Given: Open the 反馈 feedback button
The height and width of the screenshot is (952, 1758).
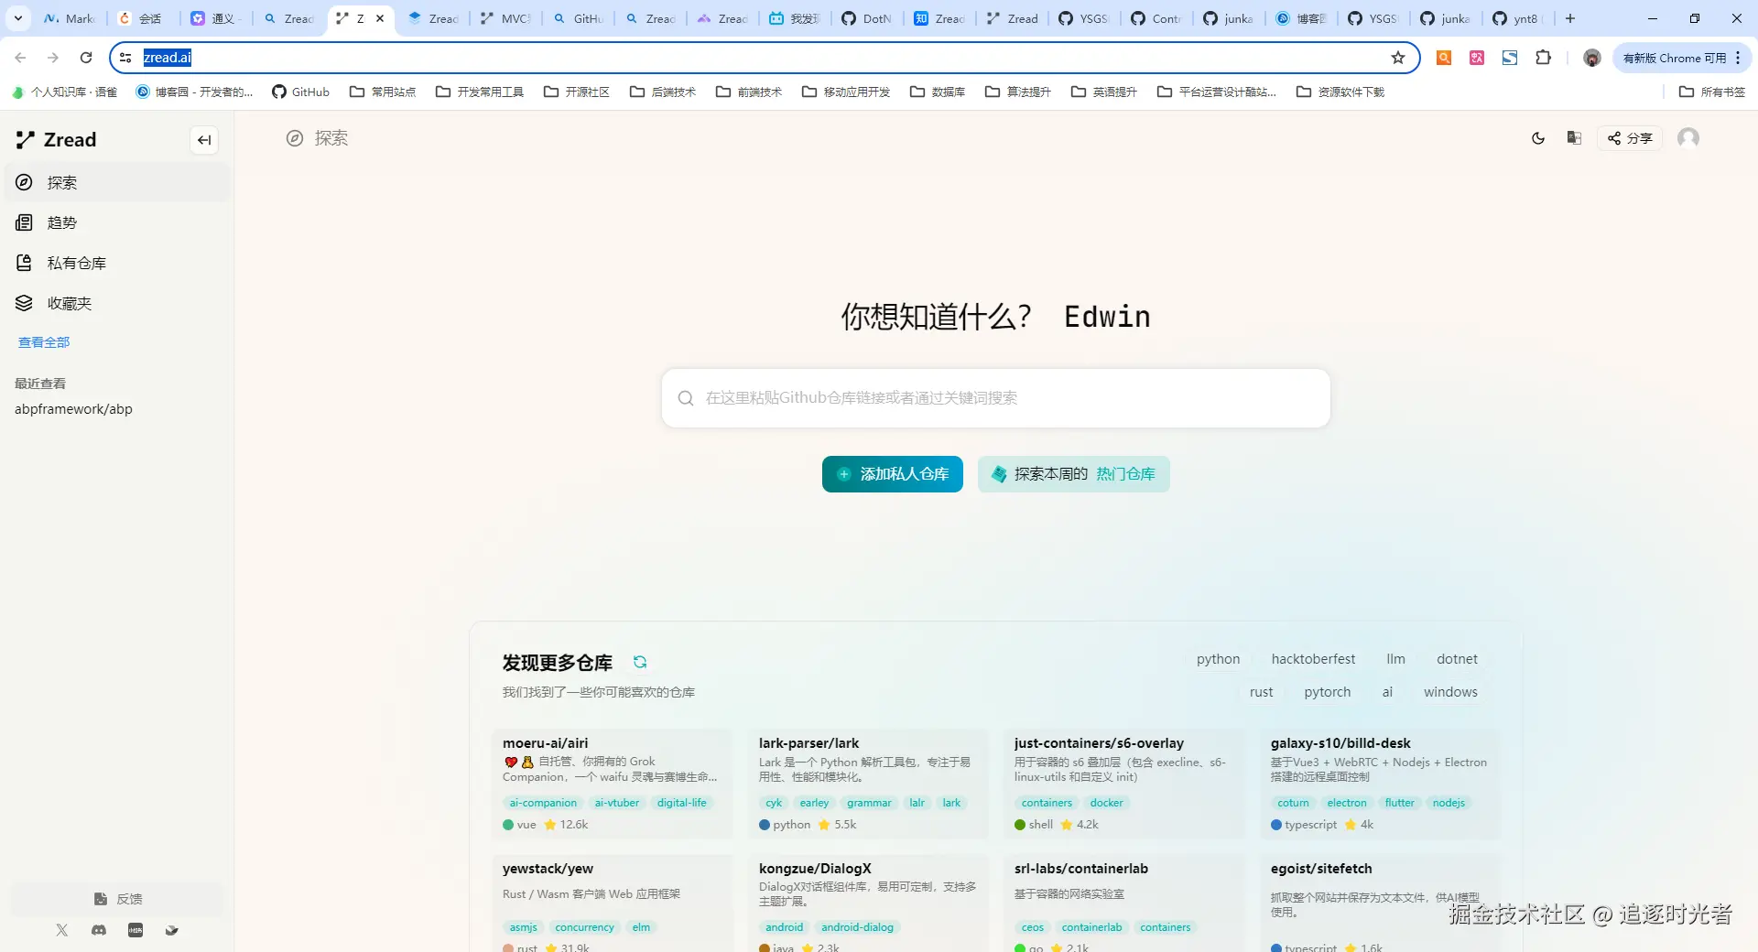Looking at the screenshot, I should click(x=118, y=899).
